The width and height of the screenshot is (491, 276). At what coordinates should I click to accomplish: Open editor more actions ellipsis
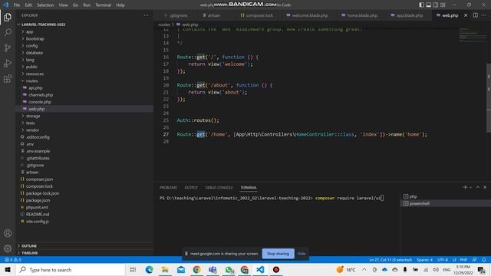(x=484, y=15)
